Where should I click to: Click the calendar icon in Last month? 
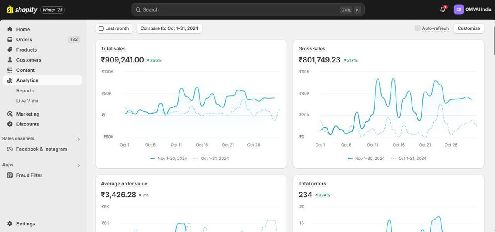[101, 28]
